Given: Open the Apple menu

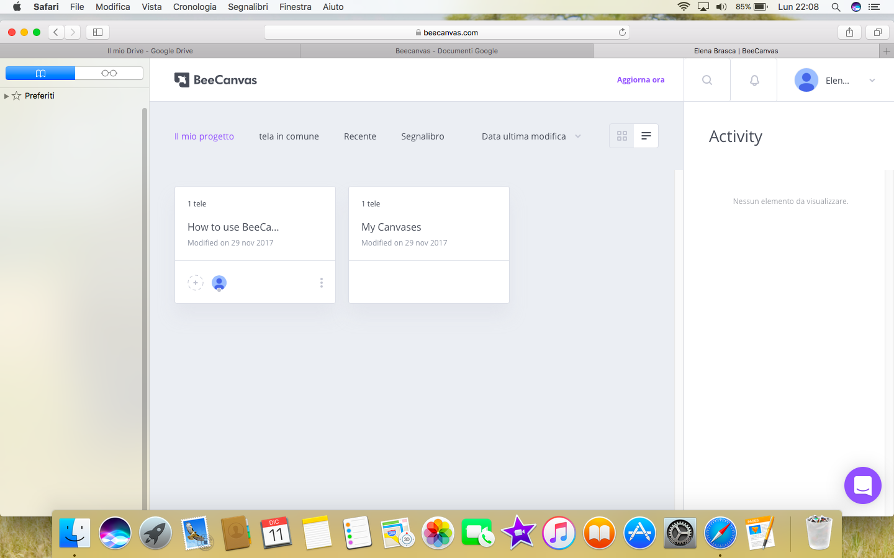Looking at the screenshot, I should 17,7.
